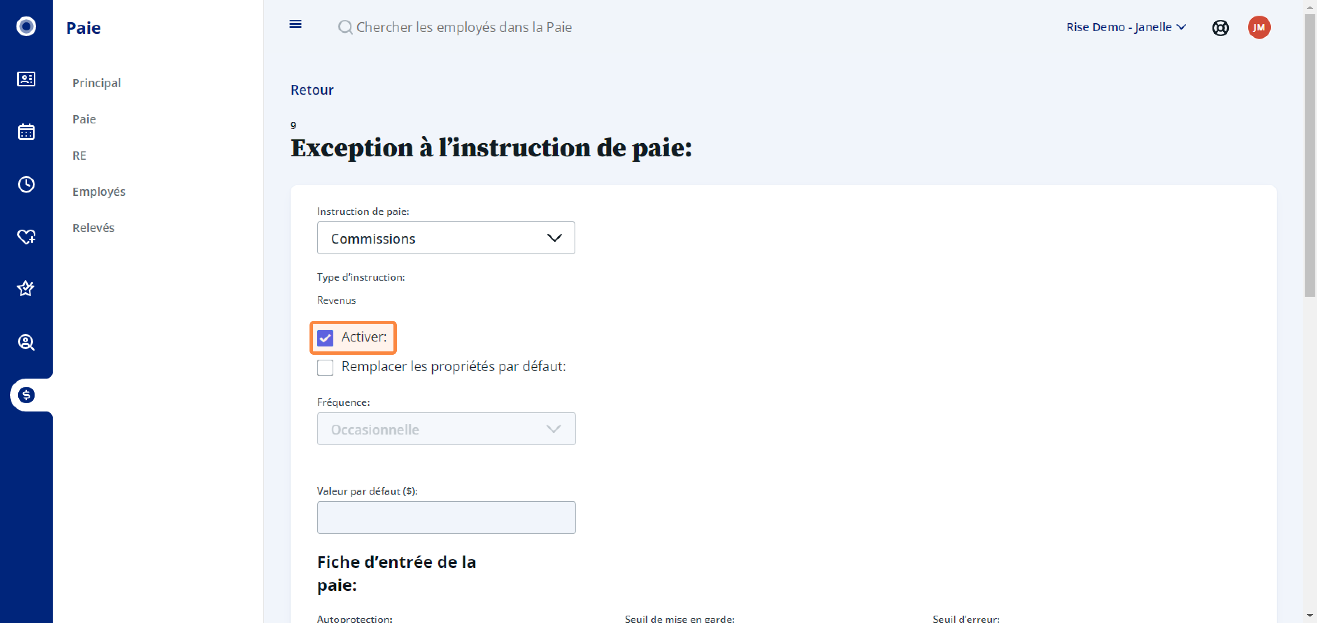The height and width of the screenshot is (623, 1317).
Task: Open the star recognition sidebar icon
Action: coord(26,289)
